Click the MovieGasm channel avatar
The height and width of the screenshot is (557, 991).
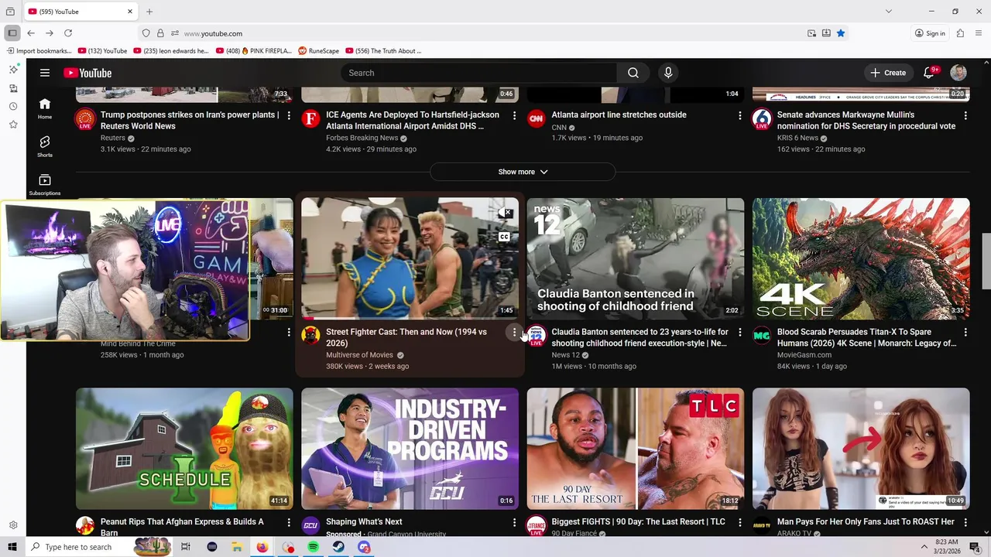coord(762,335)
